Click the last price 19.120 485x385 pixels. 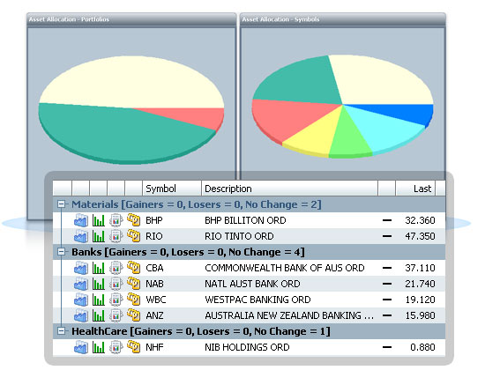pyautogui.click(x=420, y=300)
